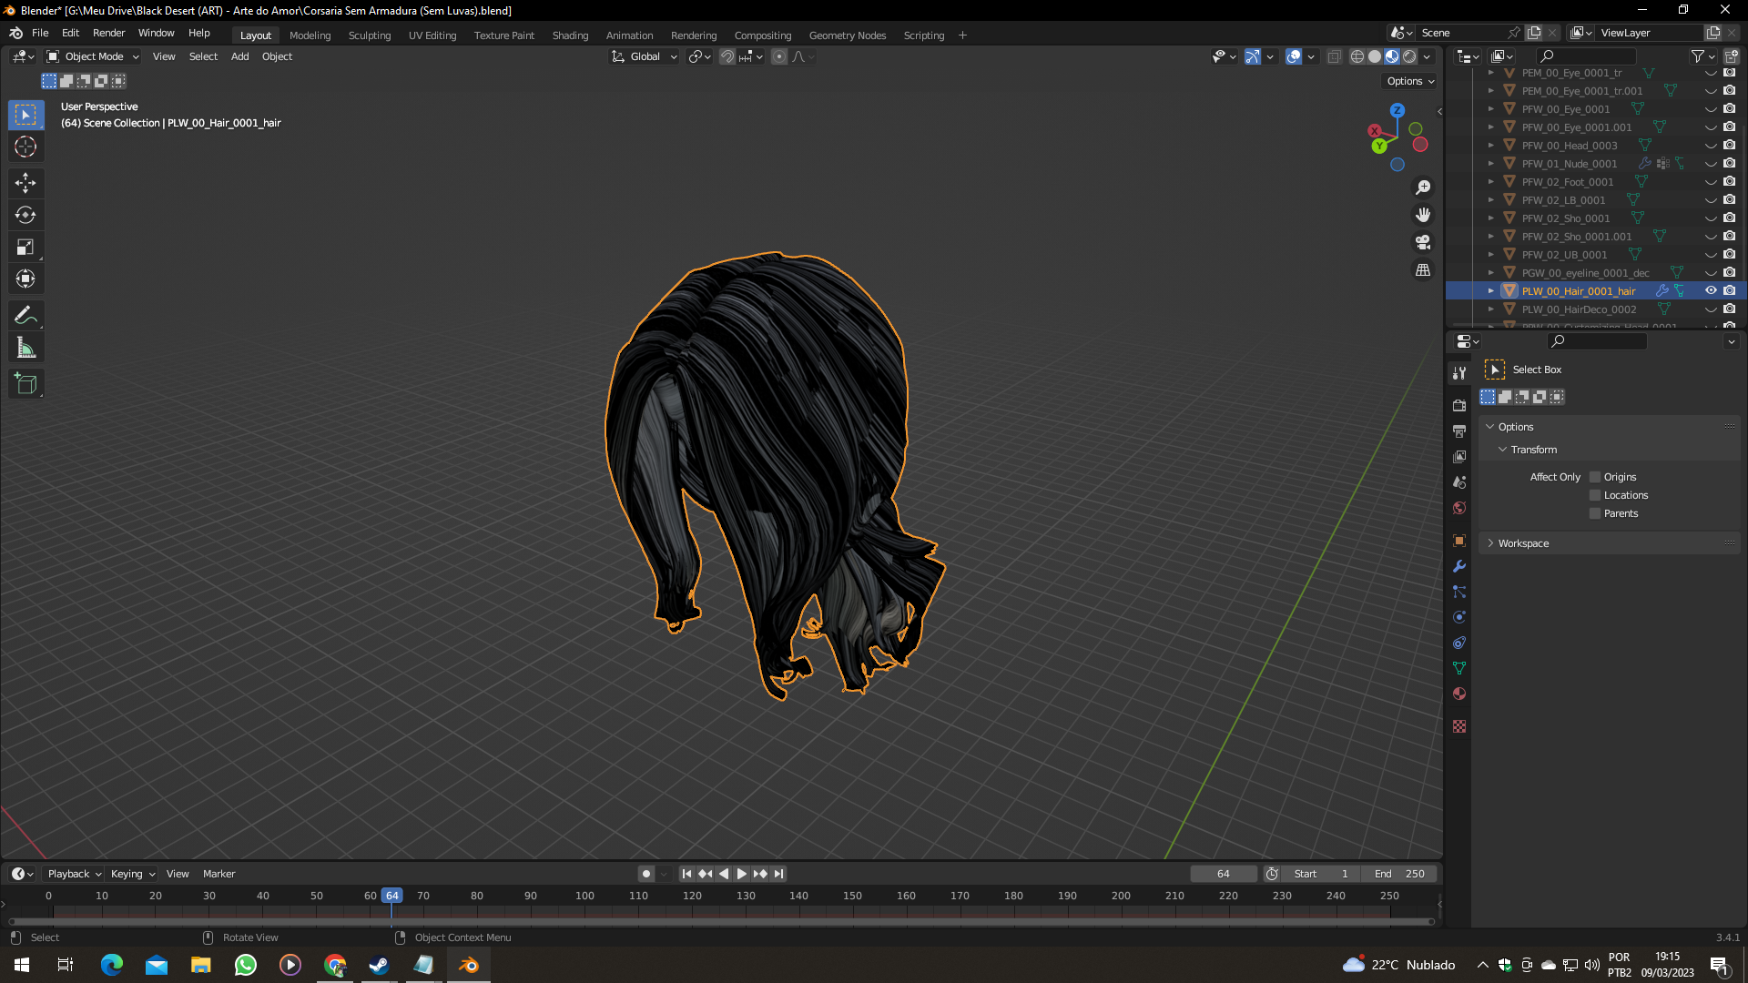Image resolution: width=1748 pixels, height=983 pixels.
Task: Check the Parents option
Action: click(x=1595, y=513)
